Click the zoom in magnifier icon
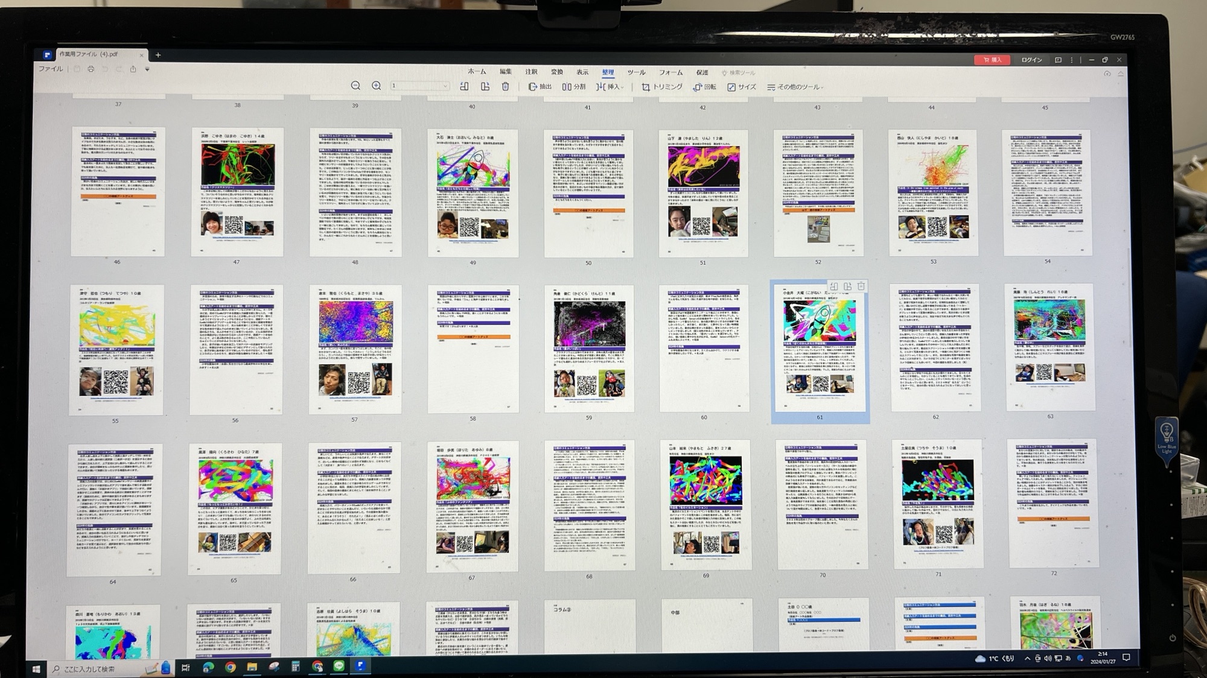 click(x=376, y=86)
